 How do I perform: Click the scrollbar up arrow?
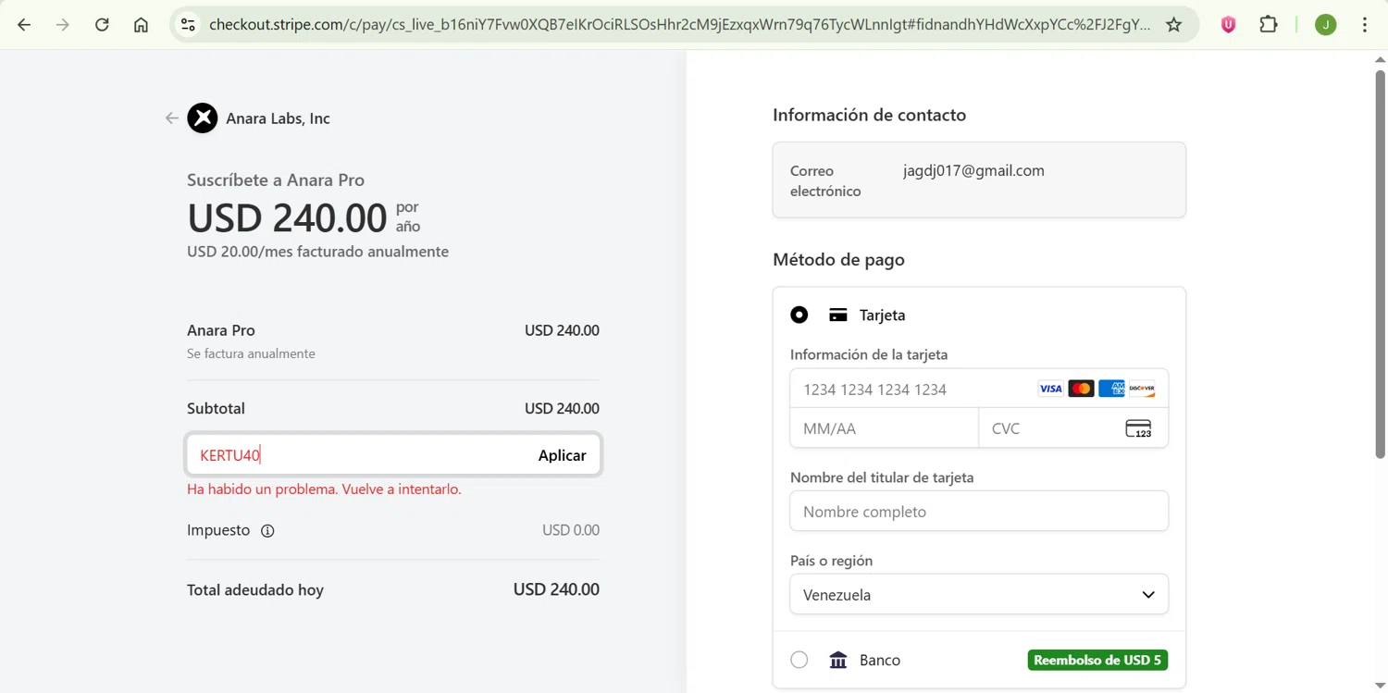pos(1380,59)
